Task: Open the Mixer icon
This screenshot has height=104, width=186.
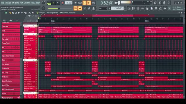Action: pos(142,8)
